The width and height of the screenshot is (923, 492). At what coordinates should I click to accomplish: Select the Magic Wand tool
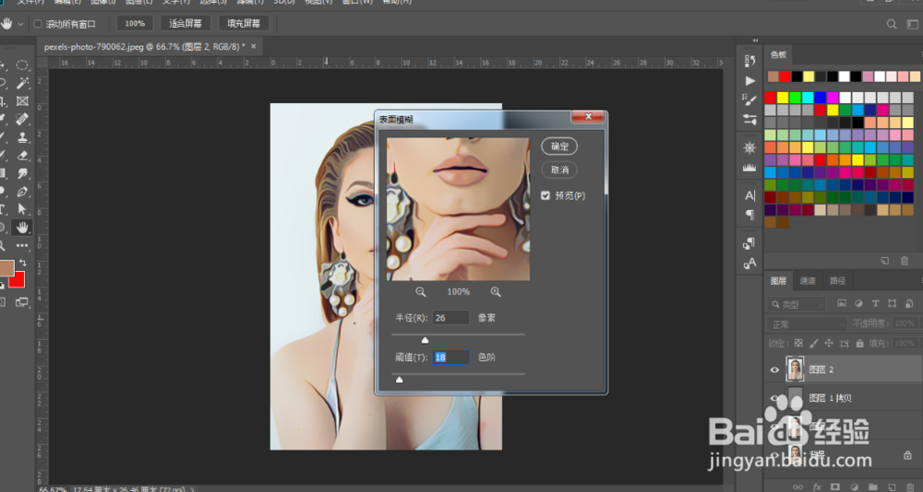[22, 83]
